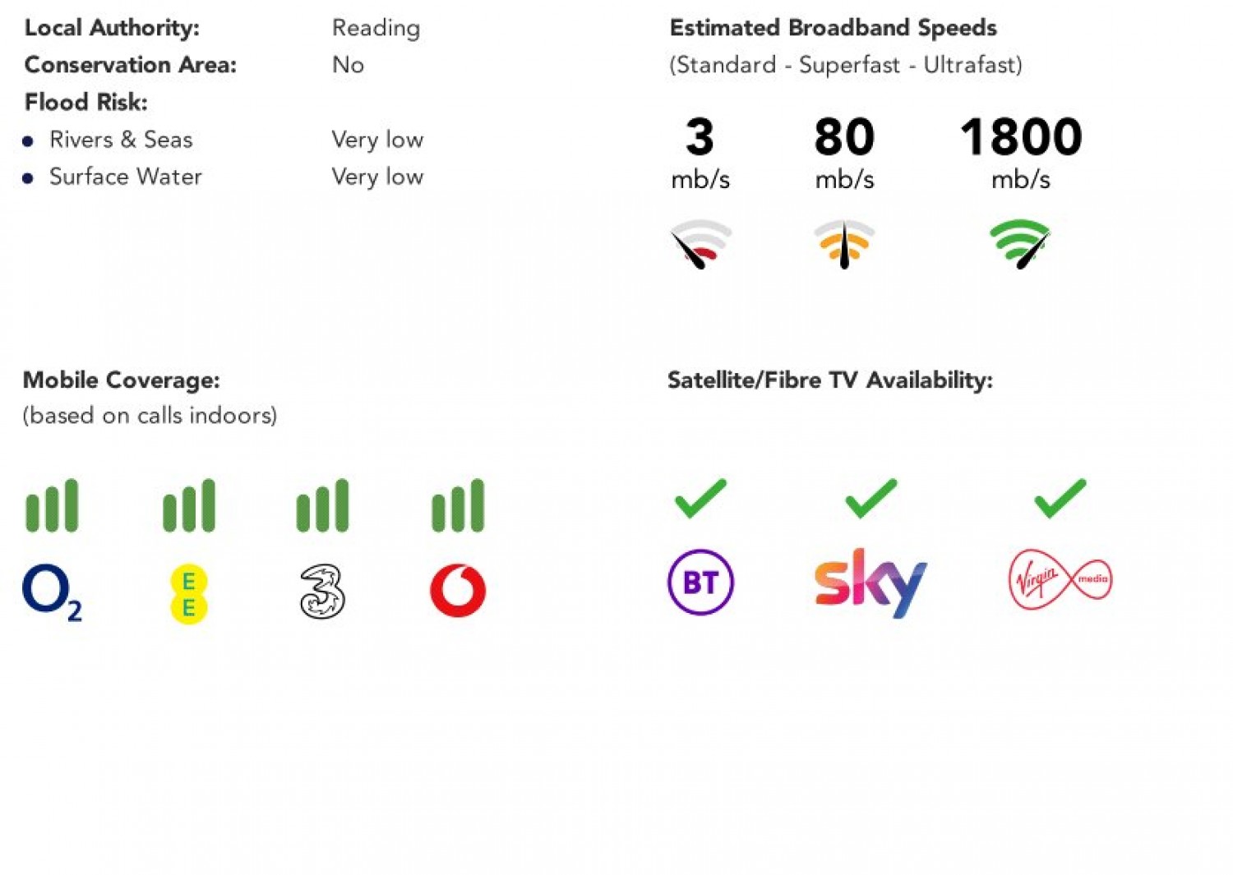
Task: Click the green checkmark above Virgin Media
Action: click(x=1060, y=498)
